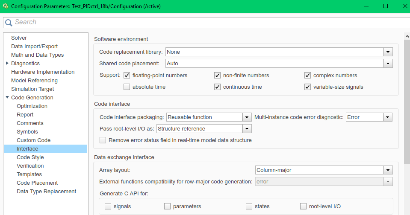The image size is (410, 215).
Task: Enable C API for signals
Action: coord(108,206)
